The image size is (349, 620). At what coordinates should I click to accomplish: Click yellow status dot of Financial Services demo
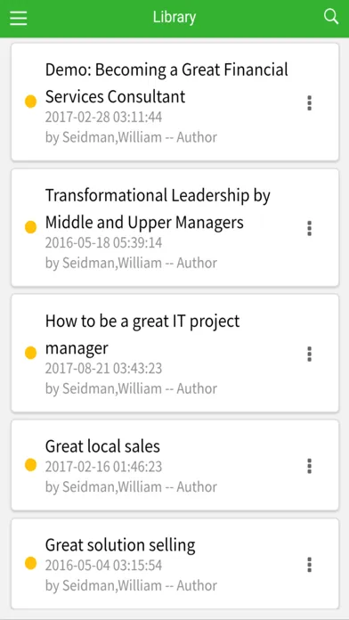[31, 102]
